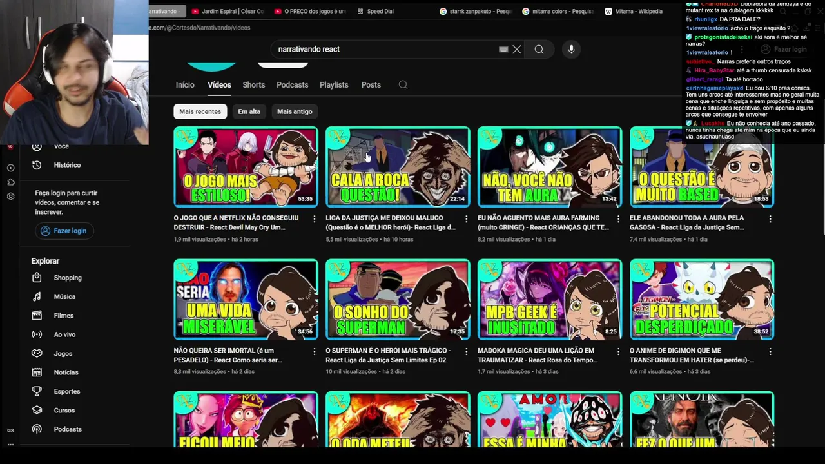The image size is (825, 464).
Task: Open the on-screen keyboard icon in search
Action: [503, 49]
